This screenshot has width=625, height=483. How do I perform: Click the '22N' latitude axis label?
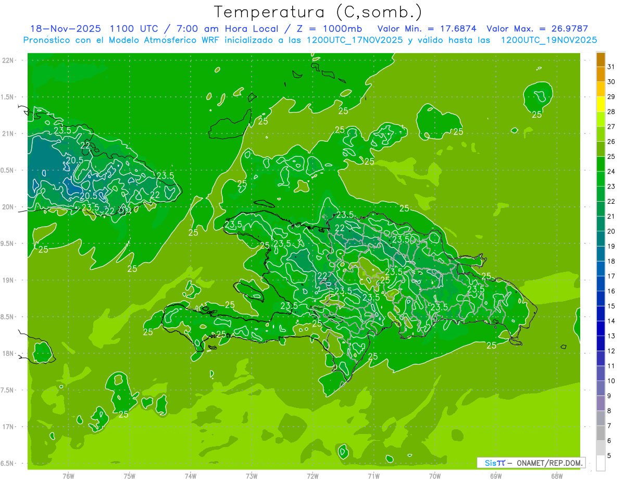coord(8,60)
